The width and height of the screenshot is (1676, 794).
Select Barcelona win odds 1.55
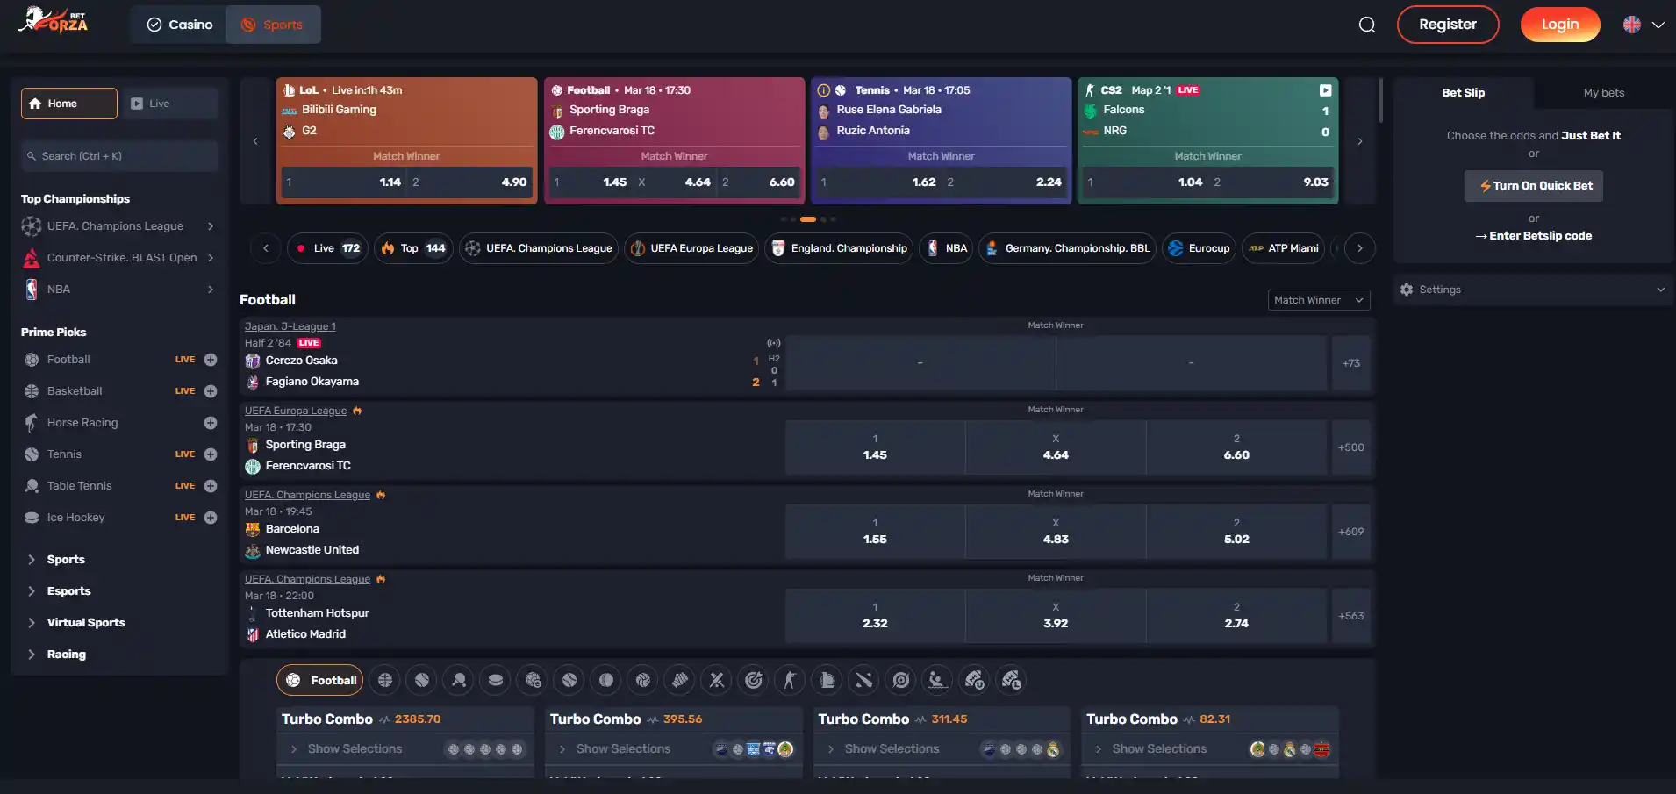(x=875, y=532)
